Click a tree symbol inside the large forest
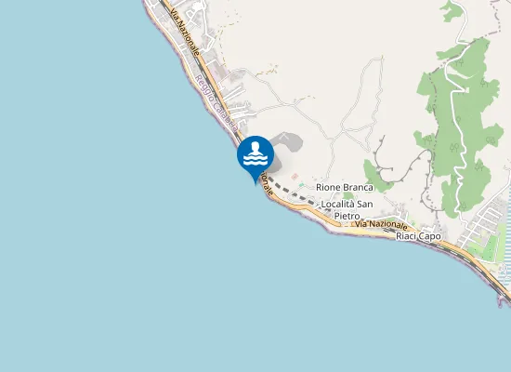The width and height of the screenshot is (511, 372). coord(454,148)
